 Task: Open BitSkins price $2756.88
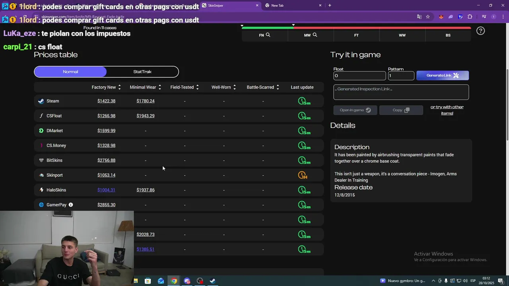click(106, 160)
